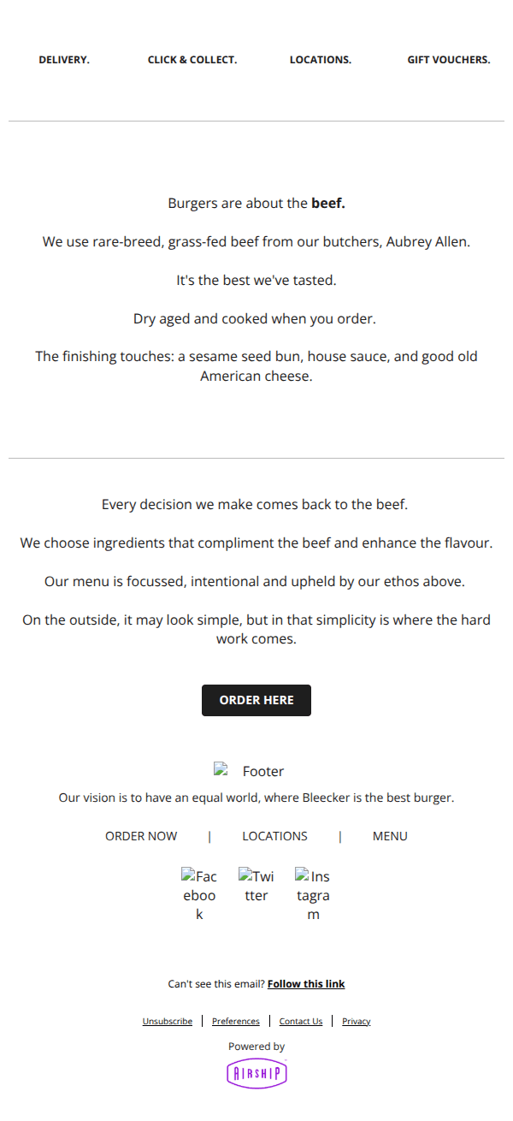The image size is (513, 1121).
Task: Click the Follow this link hyperlink
Action: click(x=306, y=984)
